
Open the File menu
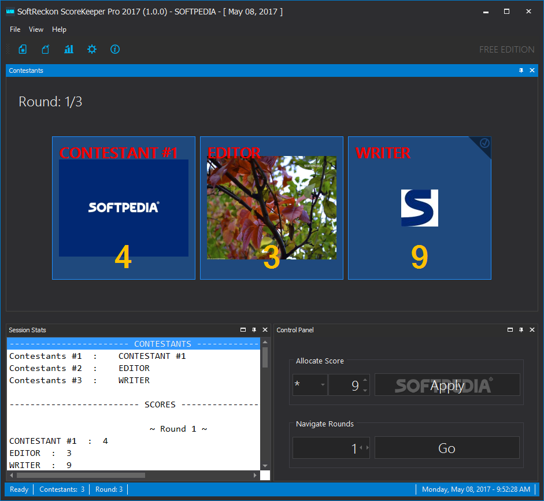coord(15,29)
